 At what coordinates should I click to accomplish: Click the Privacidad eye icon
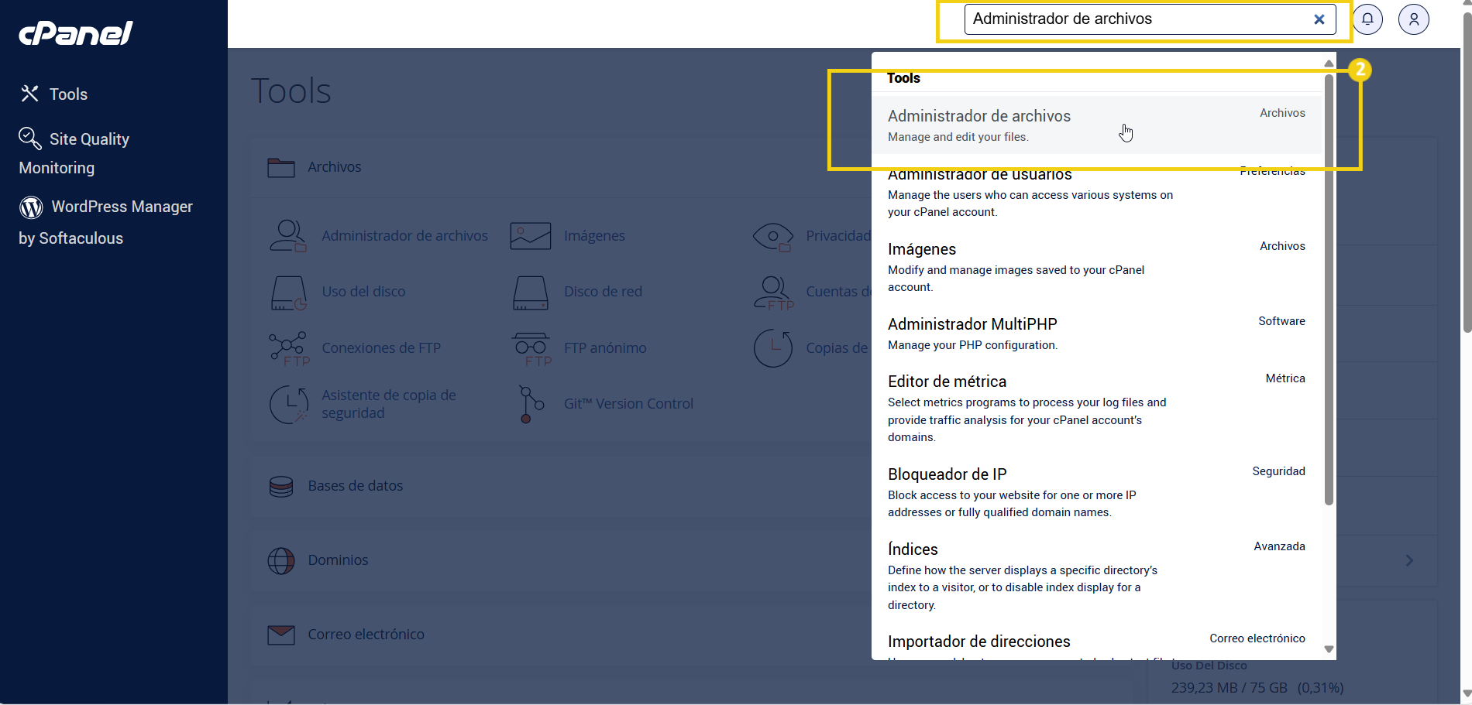tap(773, 237)
